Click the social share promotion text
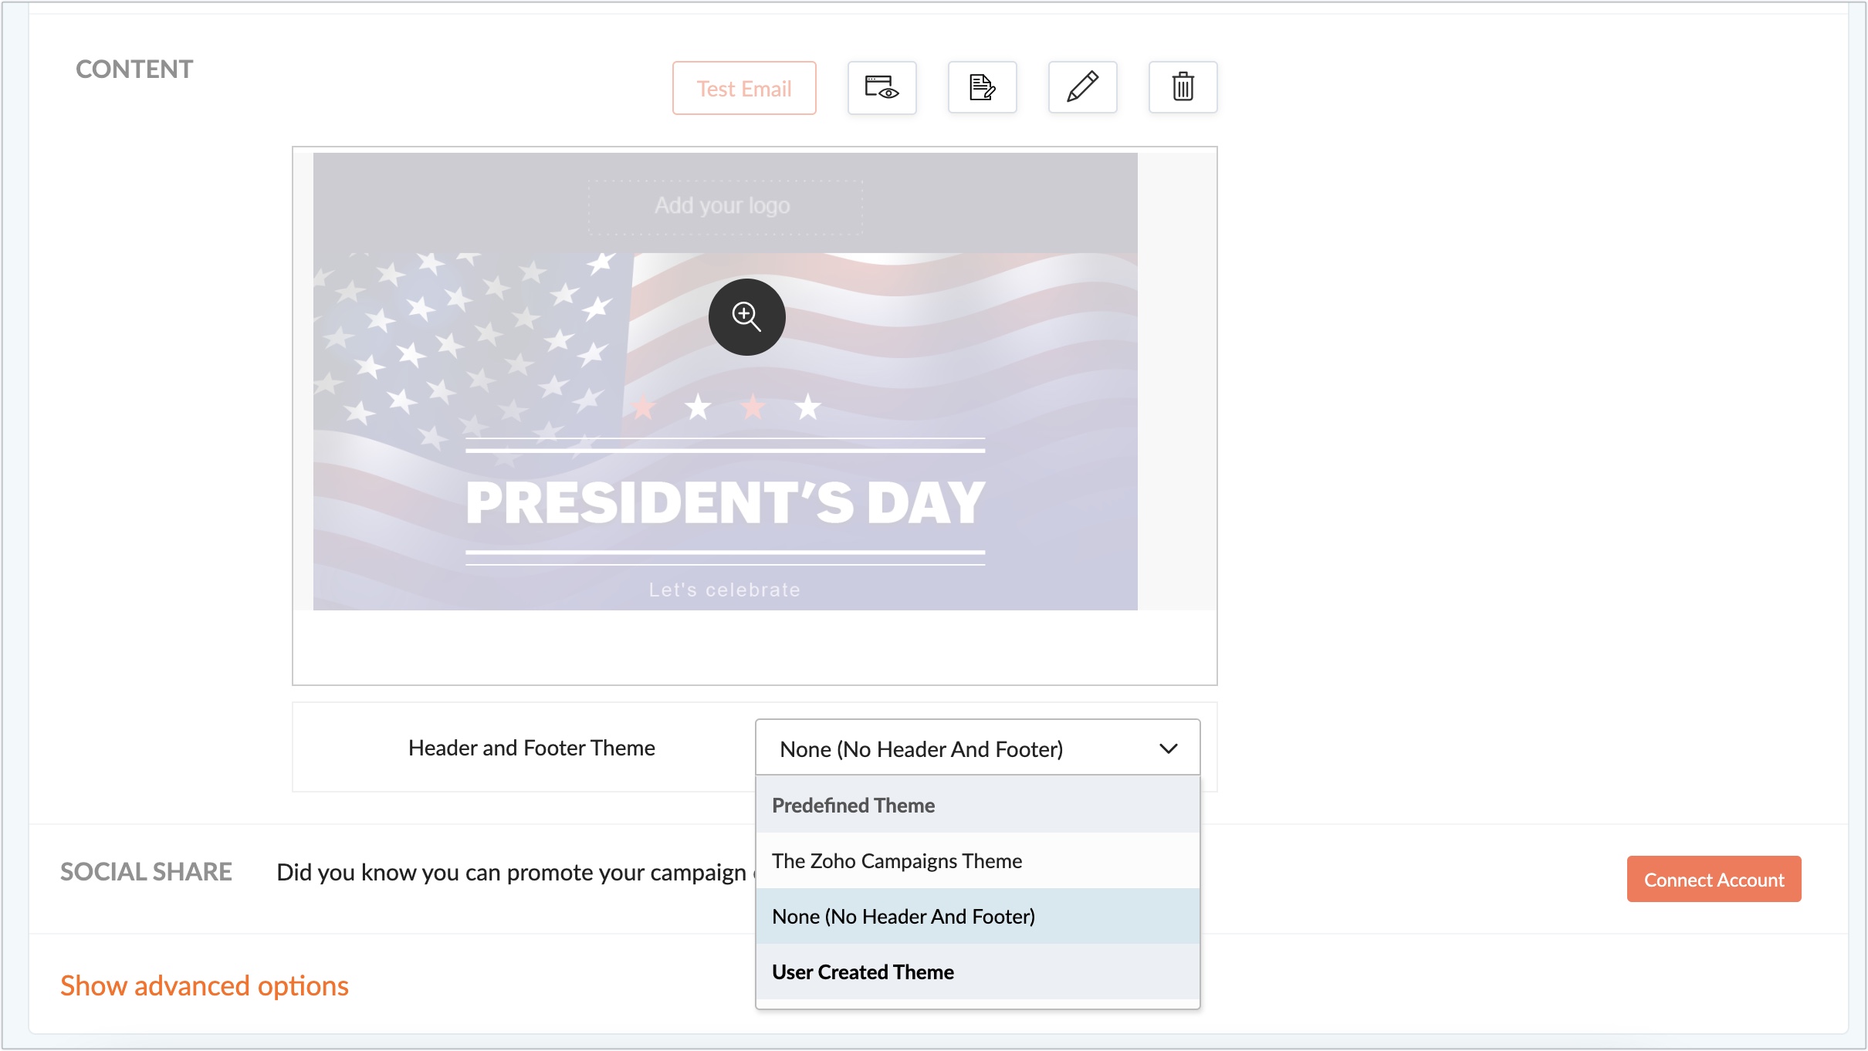This screenshot has width=1868, height=1051. [x=511, y=873]
